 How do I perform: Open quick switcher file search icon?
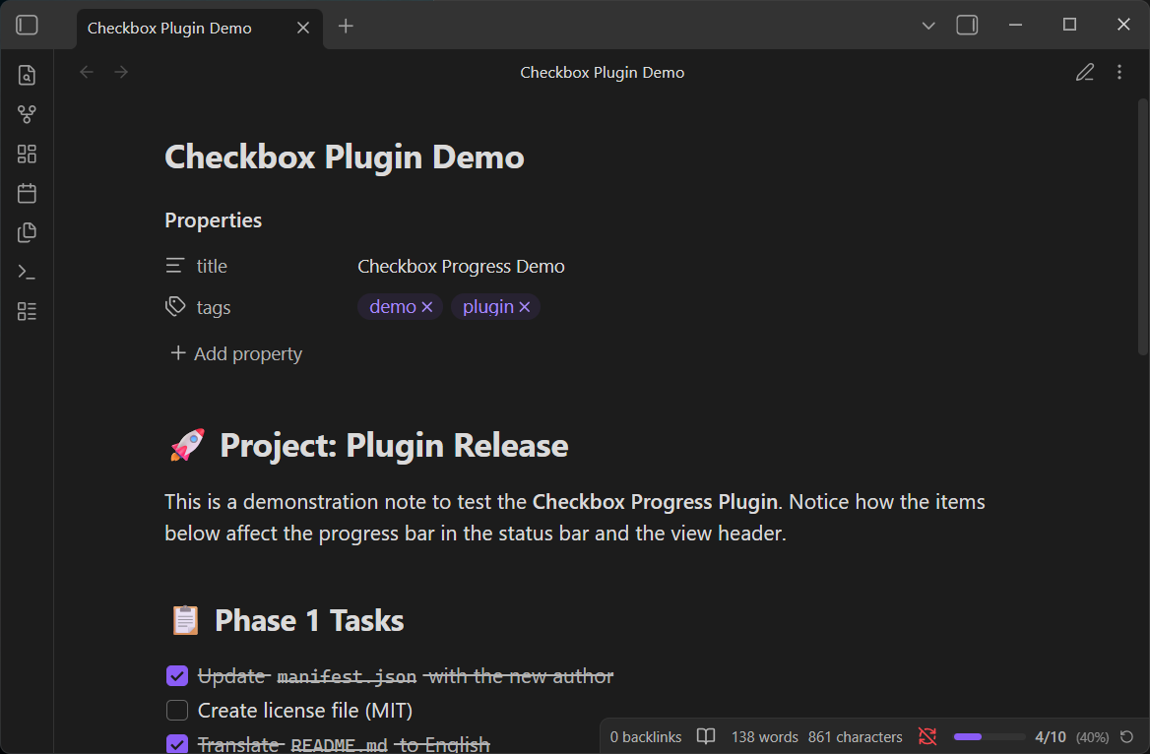[x=28, y=75]
